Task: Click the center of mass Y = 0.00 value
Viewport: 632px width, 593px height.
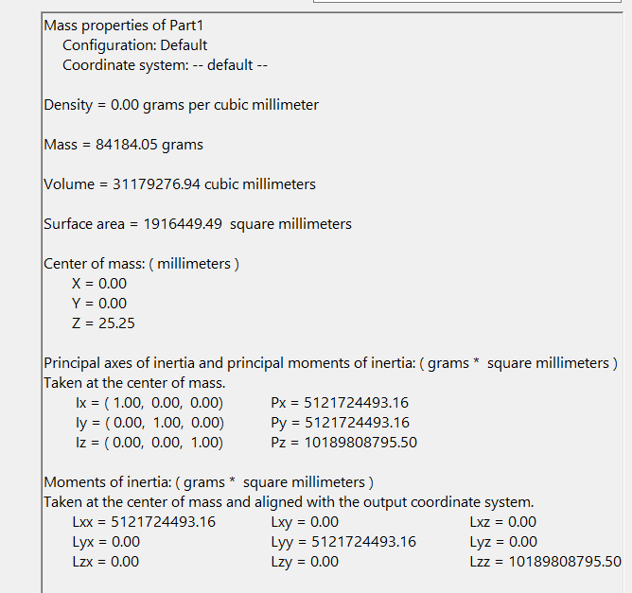Action: (x=99, y=304)
